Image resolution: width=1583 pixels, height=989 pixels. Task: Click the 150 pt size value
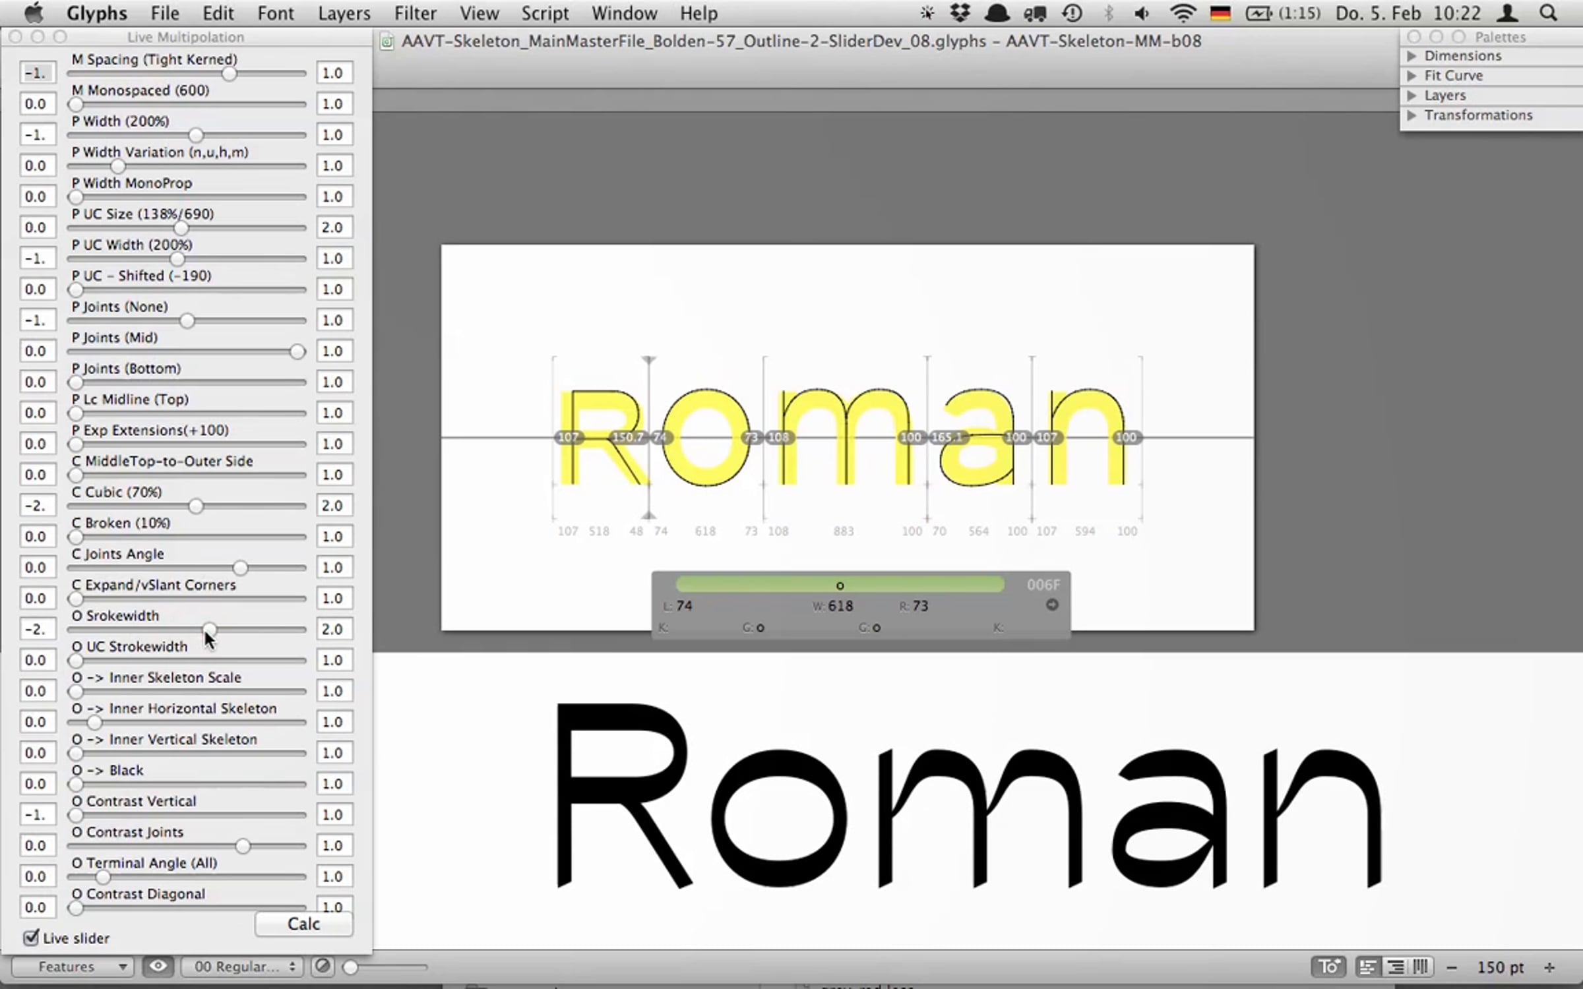point(1500,967)
